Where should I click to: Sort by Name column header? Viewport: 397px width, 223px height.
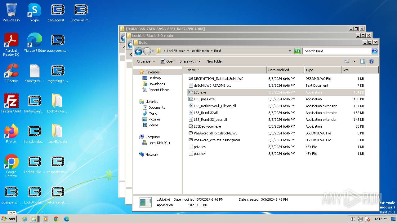click(225, 70)
